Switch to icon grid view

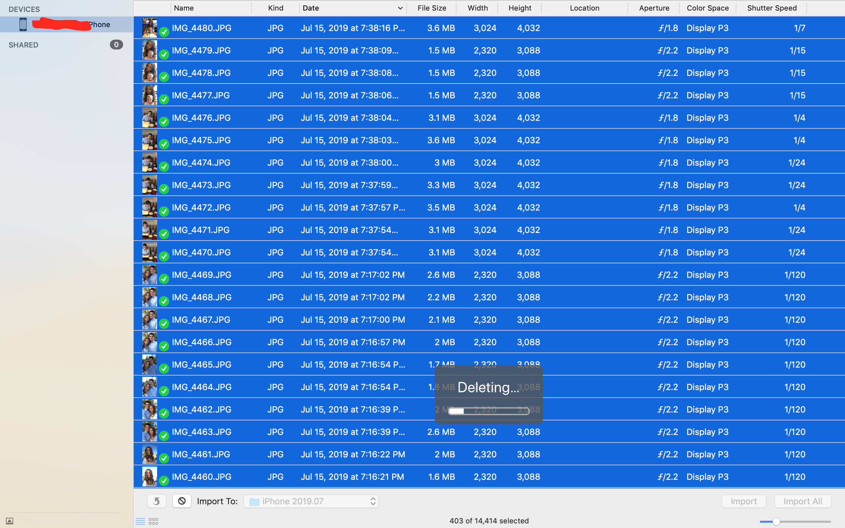coord(153,521)
